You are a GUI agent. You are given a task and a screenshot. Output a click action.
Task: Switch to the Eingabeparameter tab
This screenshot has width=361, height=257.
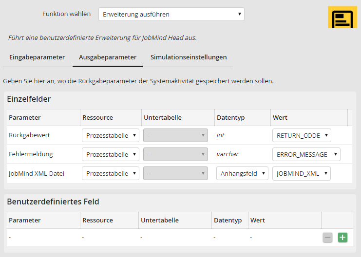(37, 57)
